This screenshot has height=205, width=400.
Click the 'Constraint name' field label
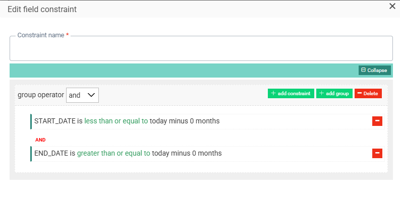(41, 35)
